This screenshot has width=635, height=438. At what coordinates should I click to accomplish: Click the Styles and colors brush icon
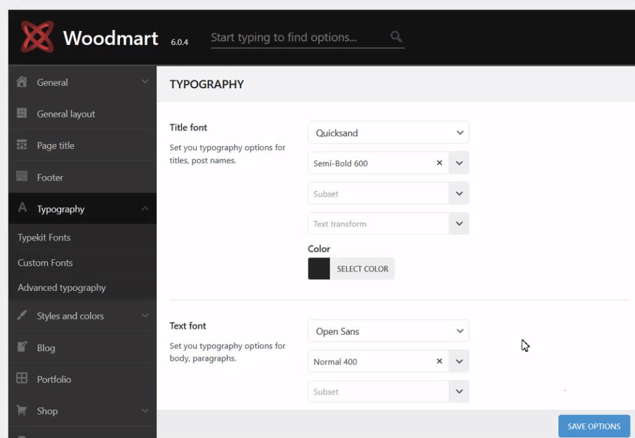click(22, 315)
